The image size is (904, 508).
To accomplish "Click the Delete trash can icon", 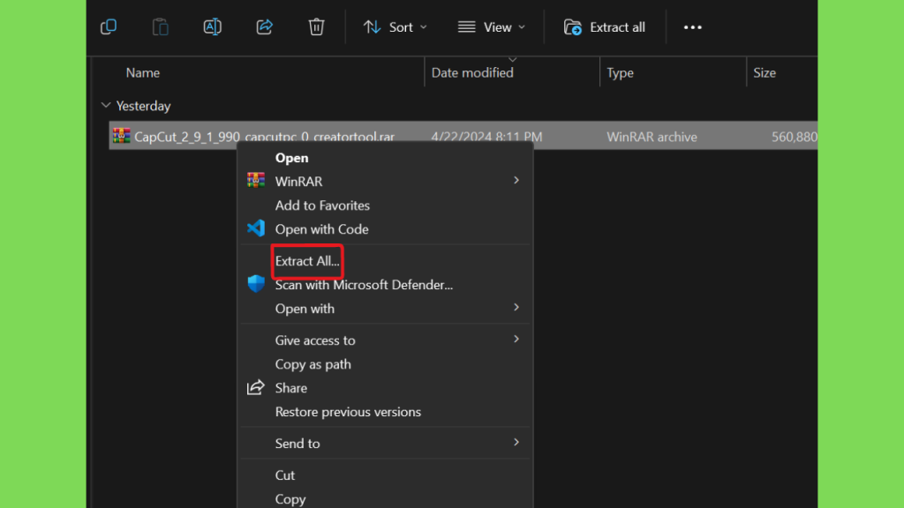I will click(316, 27).
